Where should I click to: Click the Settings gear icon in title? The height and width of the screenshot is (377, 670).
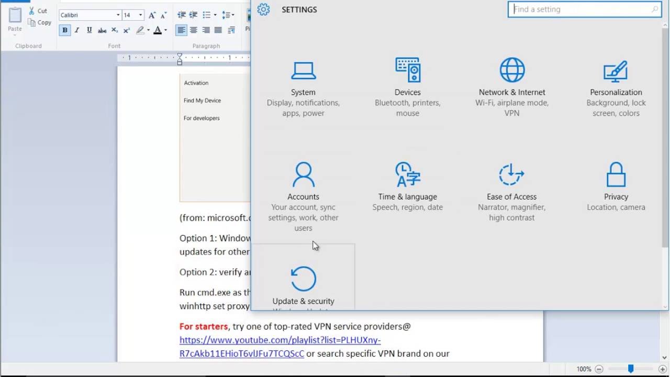(264, 9)
